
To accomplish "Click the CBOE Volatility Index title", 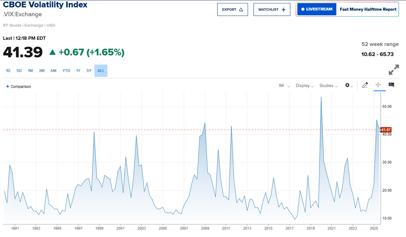I will coord(45,5).
